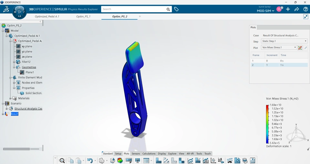Select frame 1 row at 0 s
Screen dimensions: 310x164
279,61
